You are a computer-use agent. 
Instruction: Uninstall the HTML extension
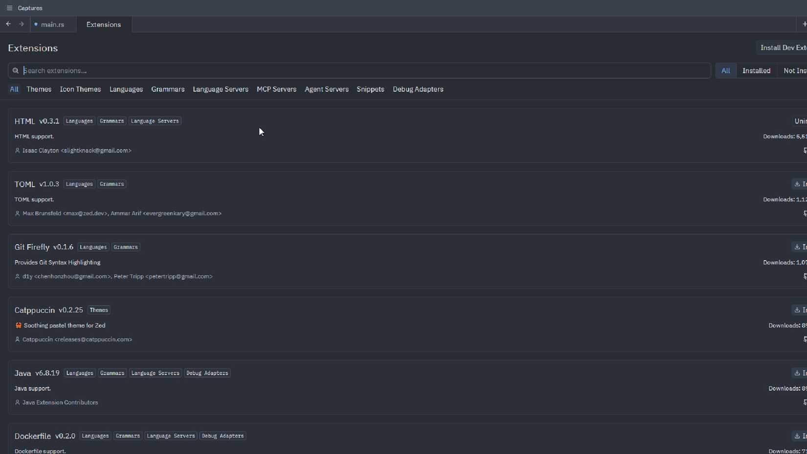[800, 121]
